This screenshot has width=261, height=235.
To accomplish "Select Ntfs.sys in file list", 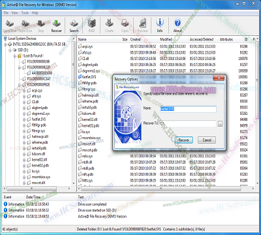I will (87, 180).
